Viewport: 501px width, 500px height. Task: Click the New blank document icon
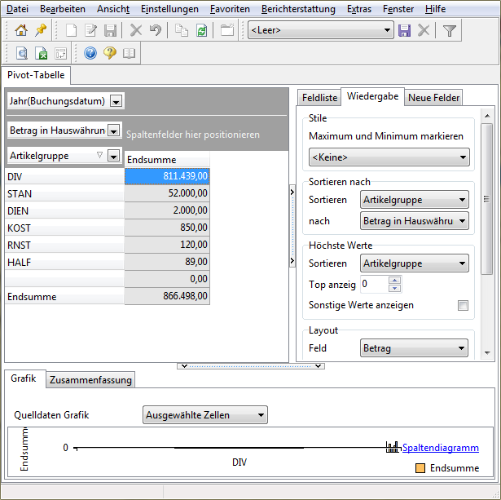tap(71, 30)
